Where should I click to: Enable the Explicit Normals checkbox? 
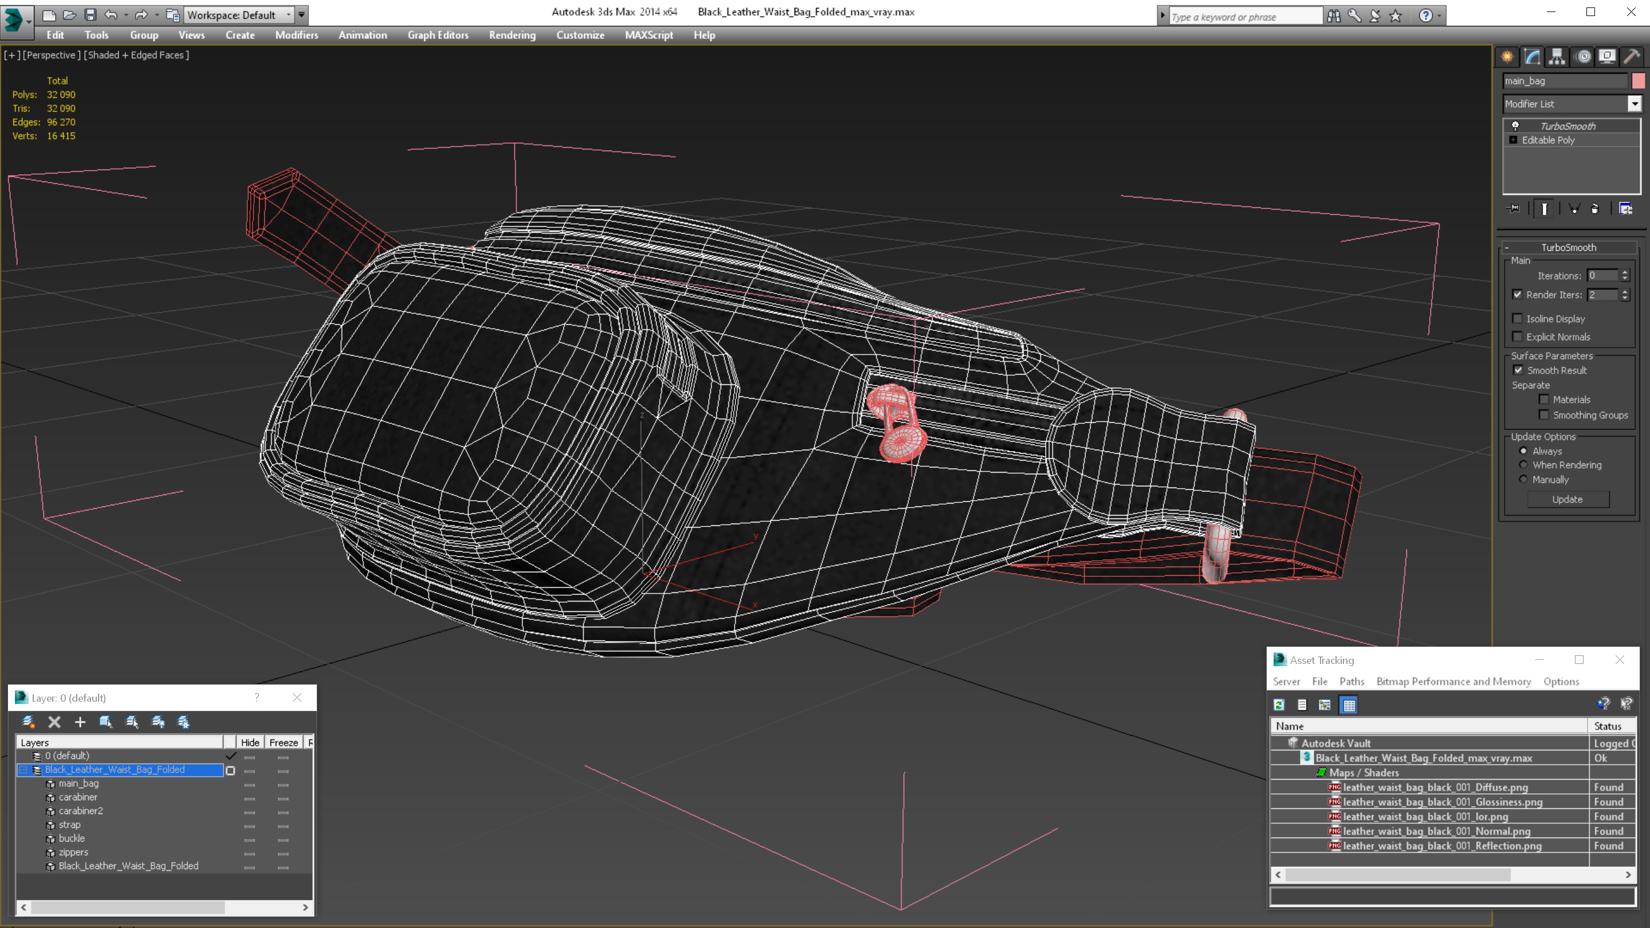(x=1518, y=337)
